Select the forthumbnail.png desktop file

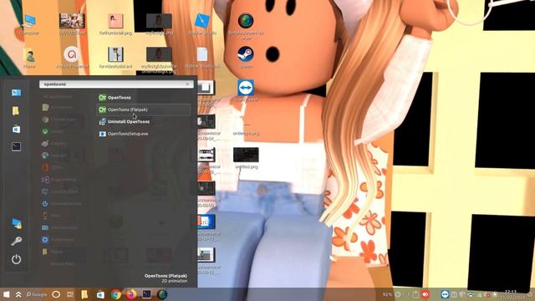point(115,24)
